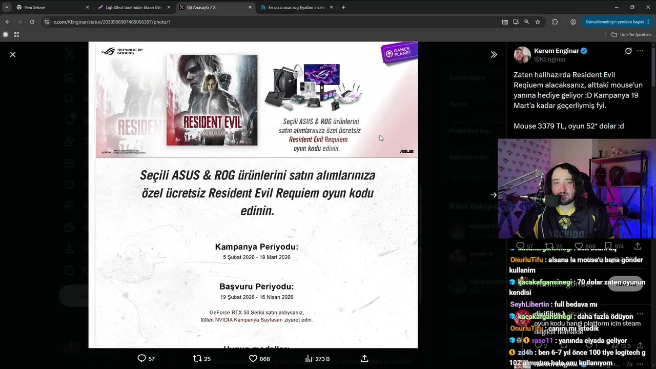Screen dimensions: 656x369
Task: Click chat username SeyhLibertin
Action: pos(529,304)
